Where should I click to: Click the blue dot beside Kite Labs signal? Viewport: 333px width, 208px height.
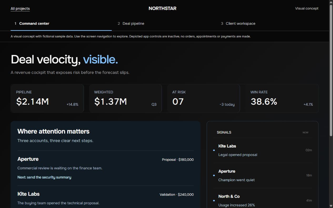pyautogui.click(x=214, y=150)
